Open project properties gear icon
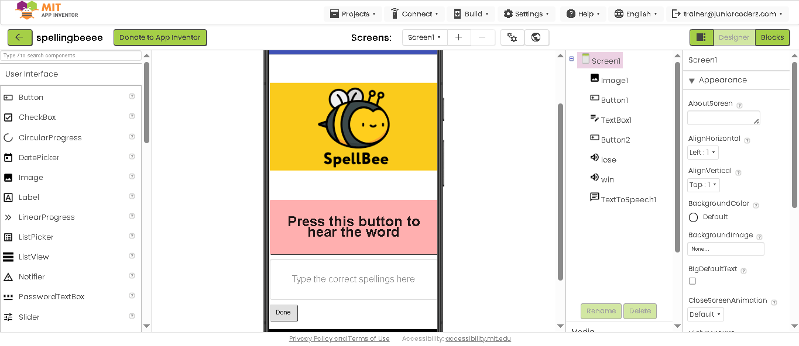The height and width of the screenshot is (346, 799). coord(512,37)
